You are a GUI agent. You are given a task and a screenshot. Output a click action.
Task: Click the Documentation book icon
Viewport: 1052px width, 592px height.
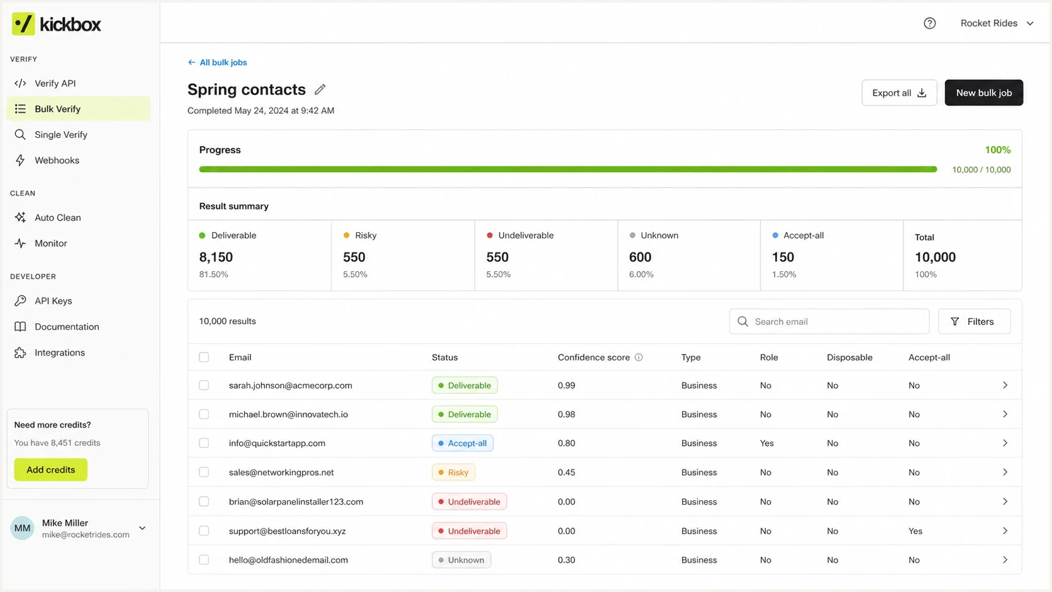(20, 327)
